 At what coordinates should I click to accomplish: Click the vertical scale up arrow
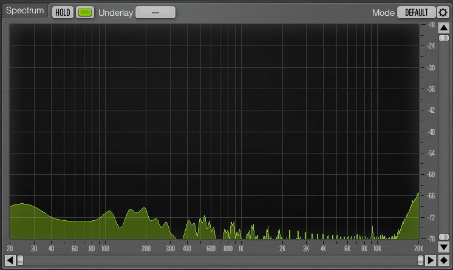pos(444,28)
